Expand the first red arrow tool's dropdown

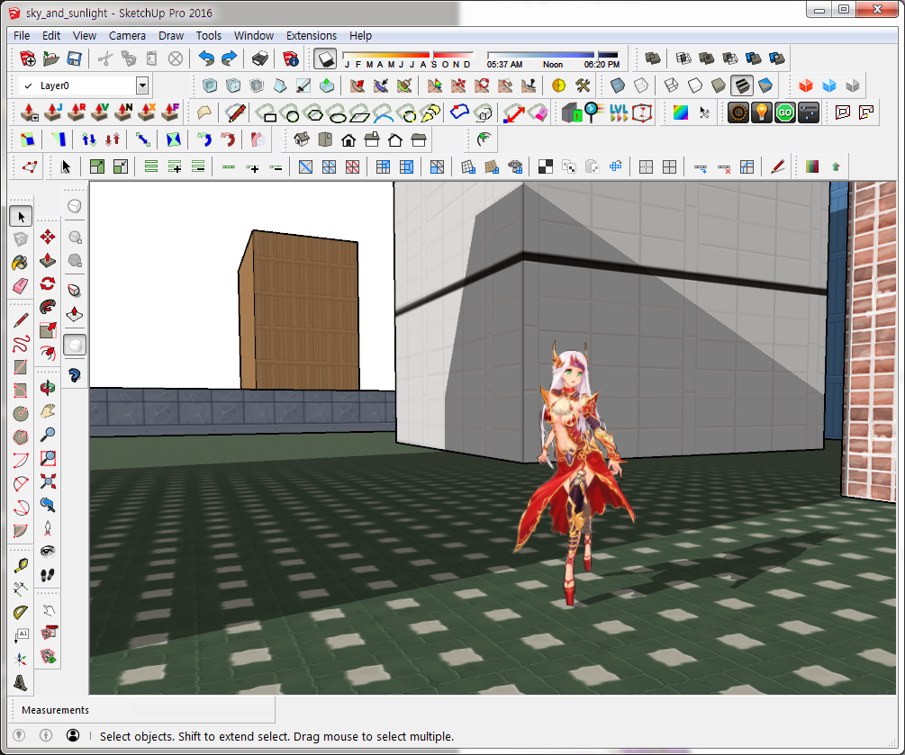pos(35,118)
